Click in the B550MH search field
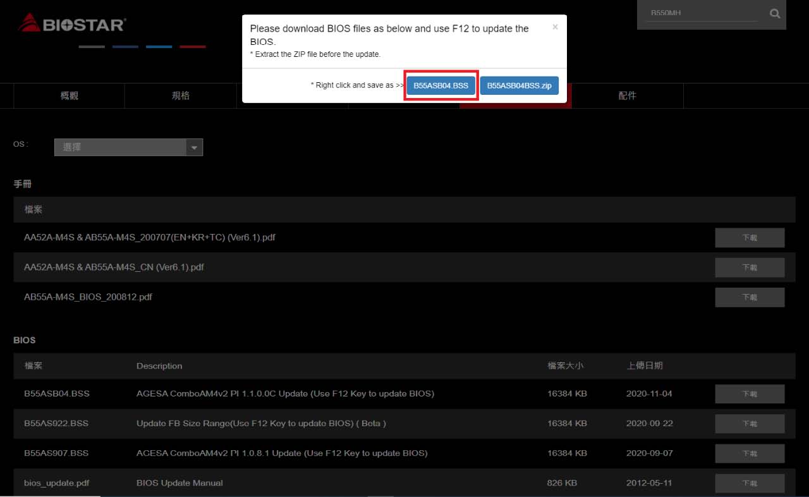 click(x=702, y=13)
